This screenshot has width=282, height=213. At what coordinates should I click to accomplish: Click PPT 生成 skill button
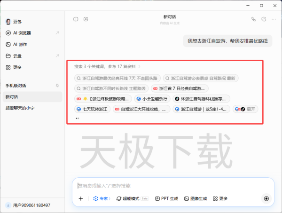coord(166,198)
